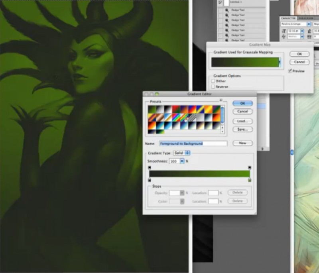Choose the rainbow spectrum gradient preset
The width and height of the screenshot is (319, 273).
coord(176,118)
